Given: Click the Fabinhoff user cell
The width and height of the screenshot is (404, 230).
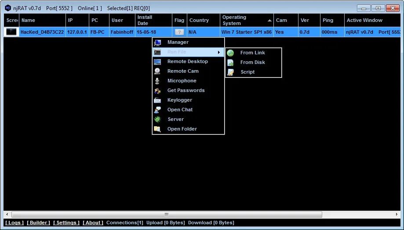Looking at the screenshot, I should (x=122, y=32).
